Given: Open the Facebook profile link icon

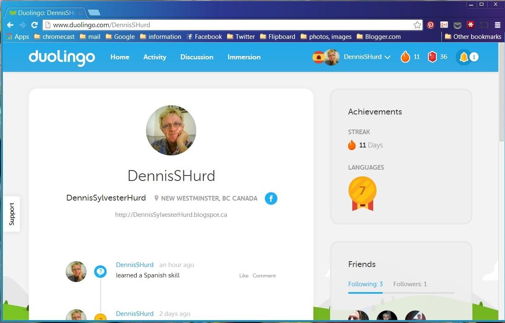Looking at the screenshot, I should [271, 198].
